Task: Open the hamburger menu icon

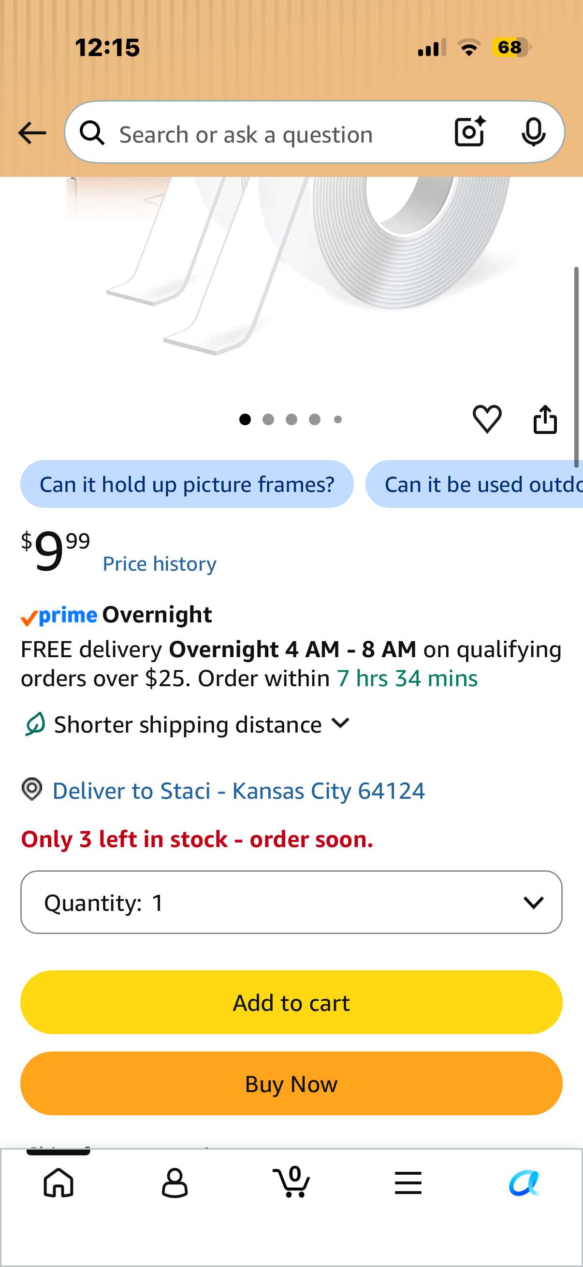Action: click(408, 1182)
